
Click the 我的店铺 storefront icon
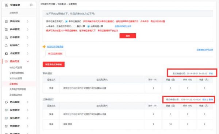pos(6,22)
